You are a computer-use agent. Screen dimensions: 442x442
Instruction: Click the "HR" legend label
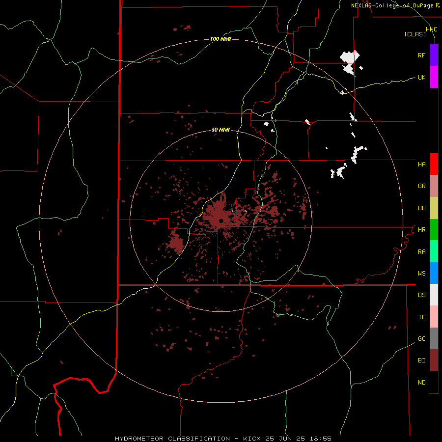point(421,230)
